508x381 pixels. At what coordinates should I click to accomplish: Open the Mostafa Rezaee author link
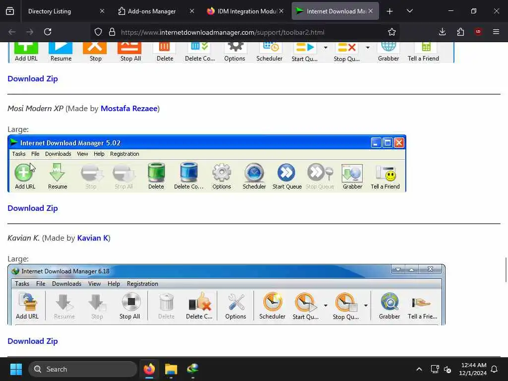pos(129,109)
